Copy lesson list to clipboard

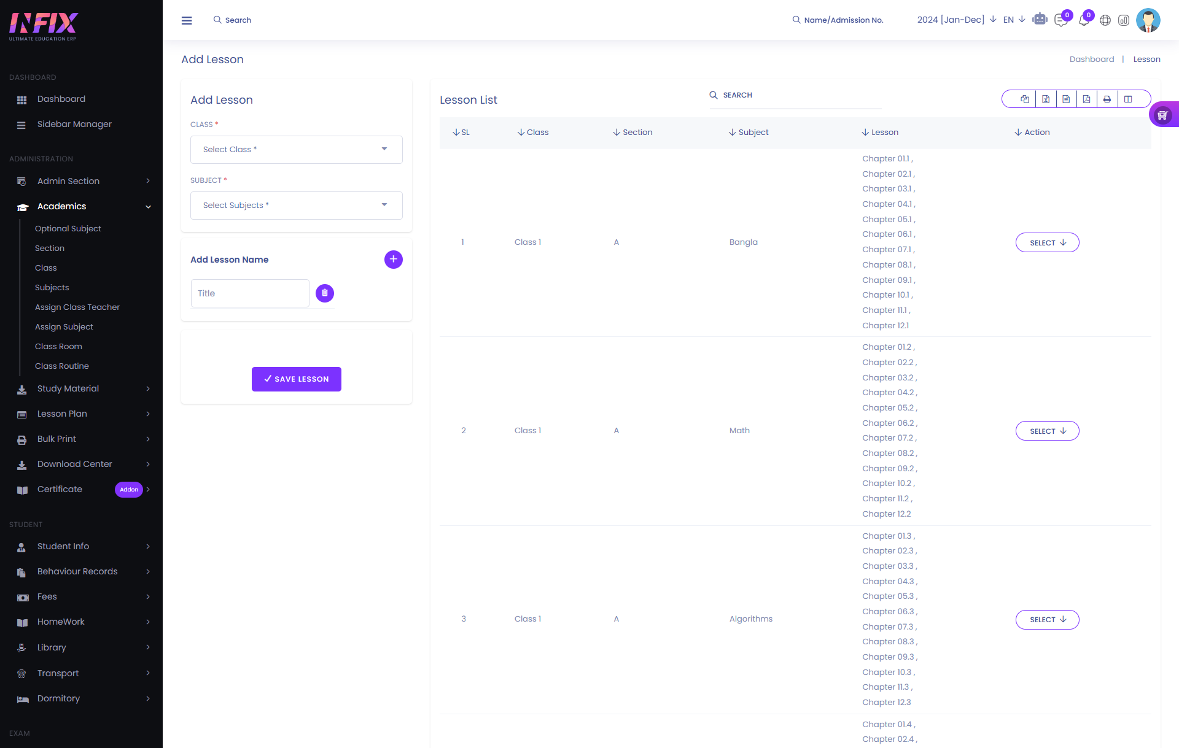pyautogui.click(x=1025, y=99)
